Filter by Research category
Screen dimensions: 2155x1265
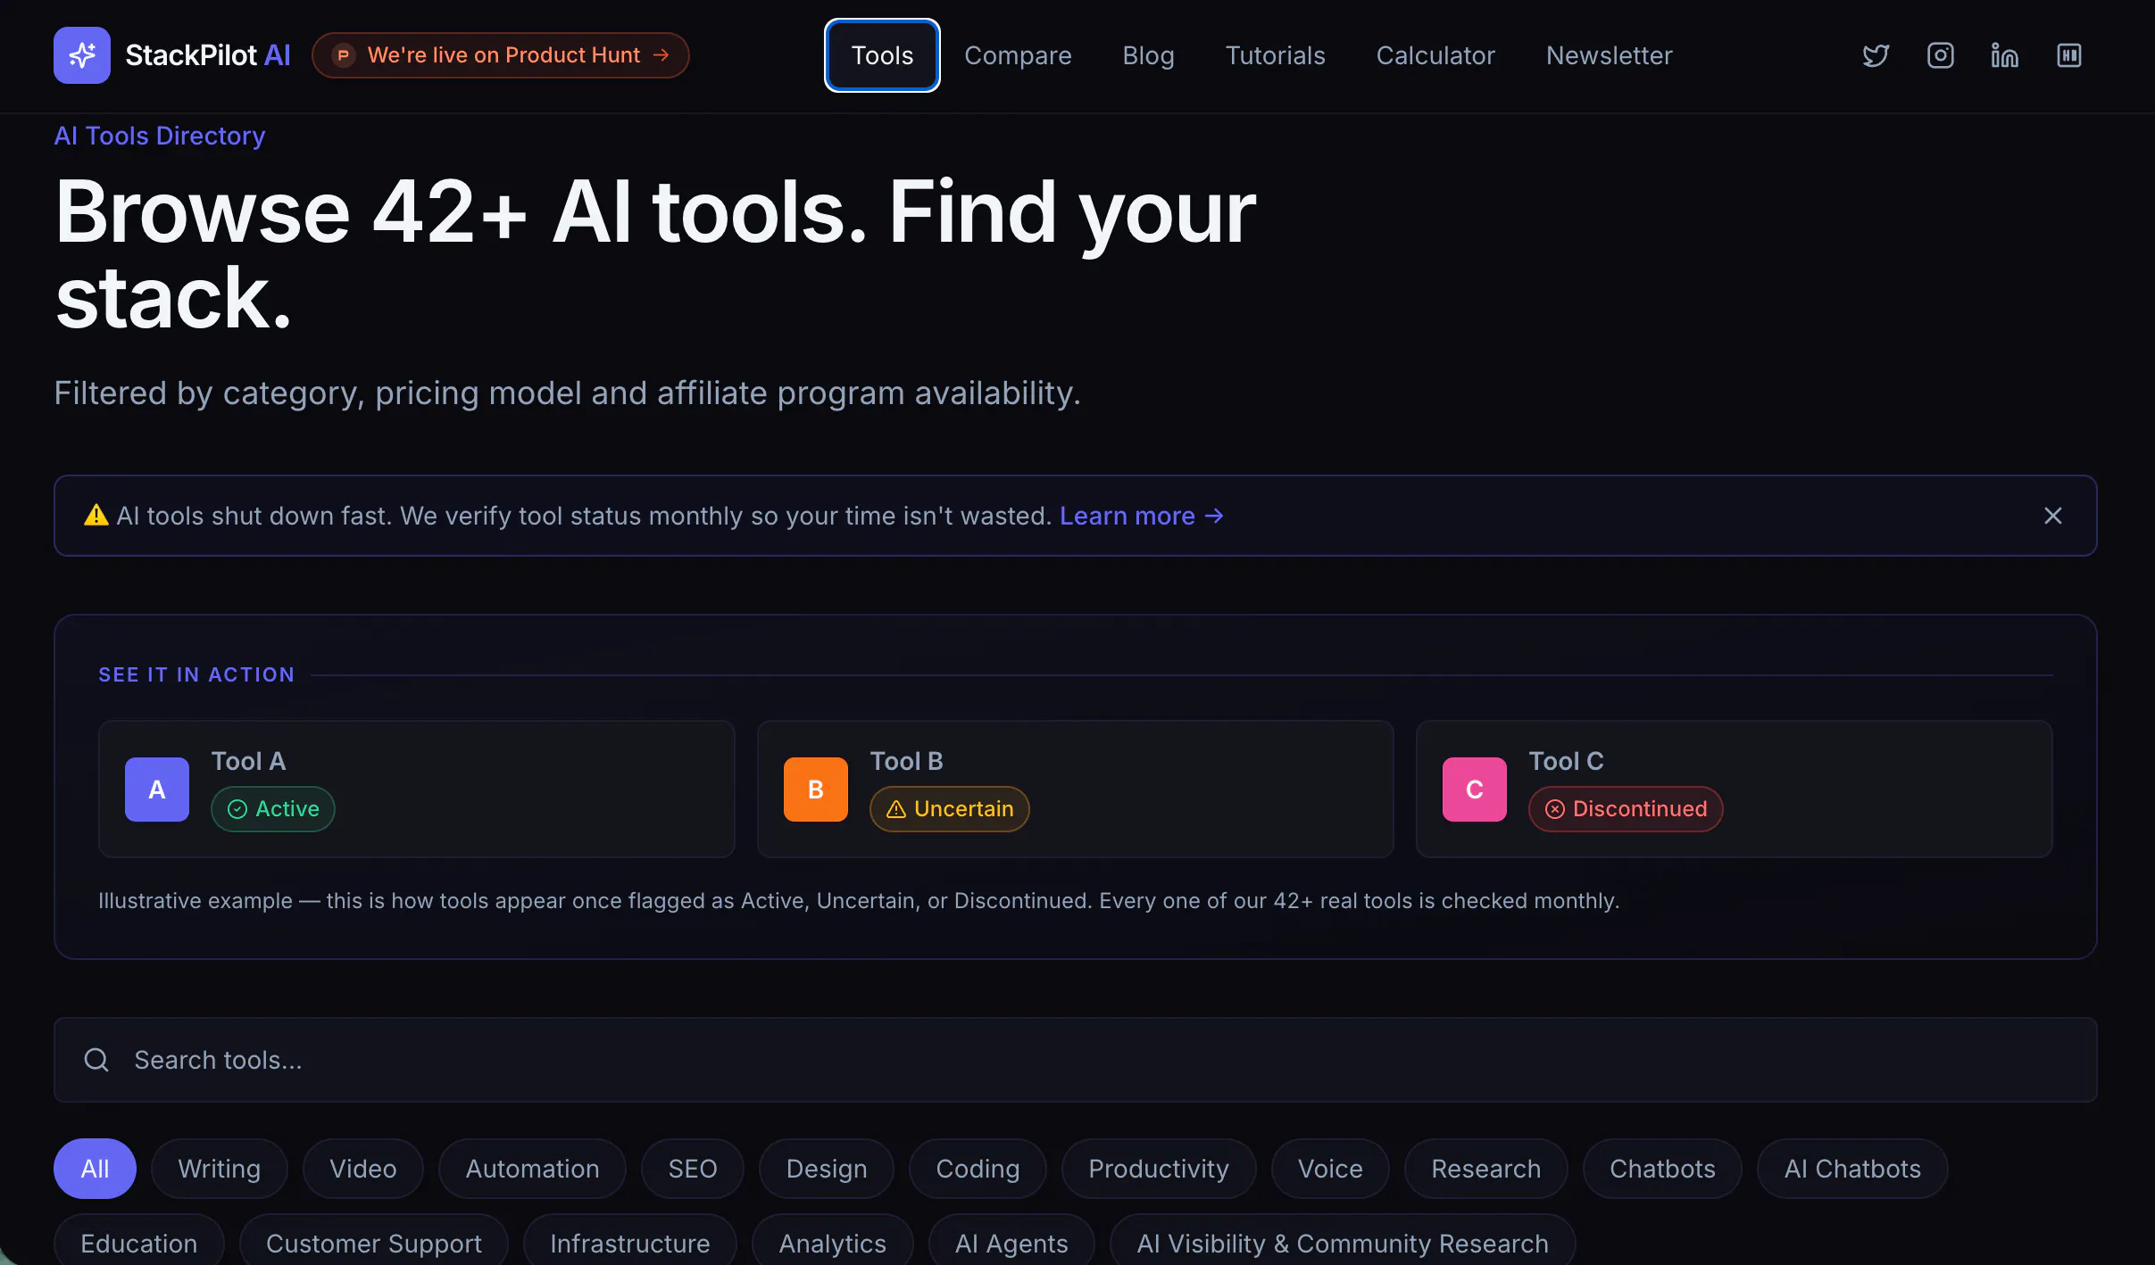(1486, 1169)
